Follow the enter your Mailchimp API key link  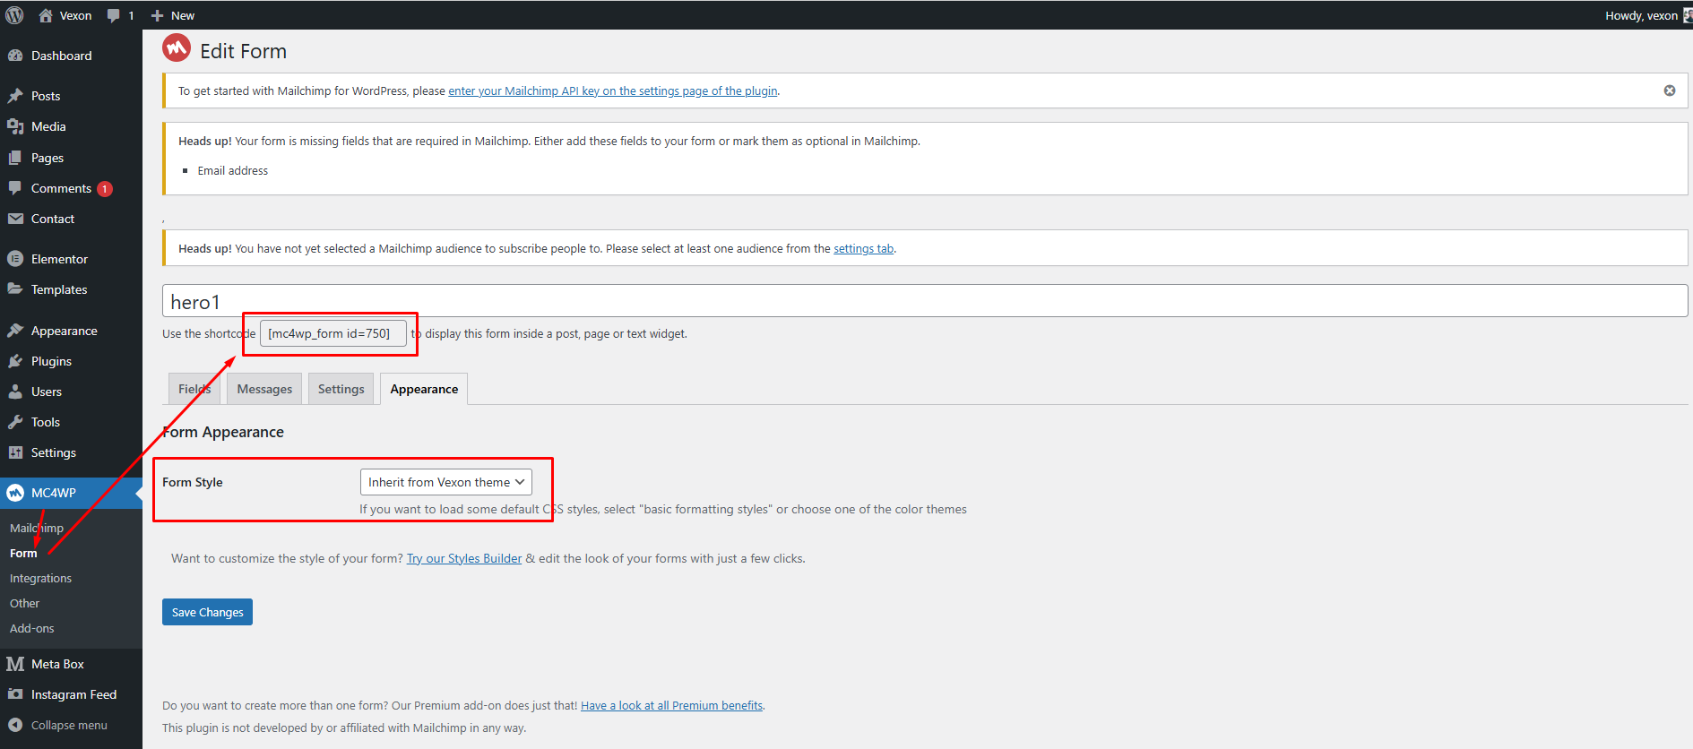pyautogui.click(x=613, y=90)
